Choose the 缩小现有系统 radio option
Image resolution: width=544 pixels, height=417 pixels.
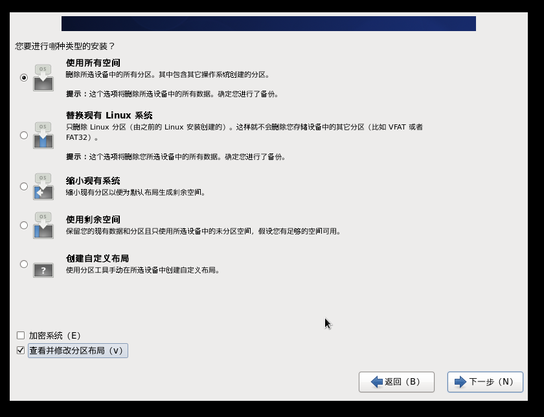tap(23, 186)
